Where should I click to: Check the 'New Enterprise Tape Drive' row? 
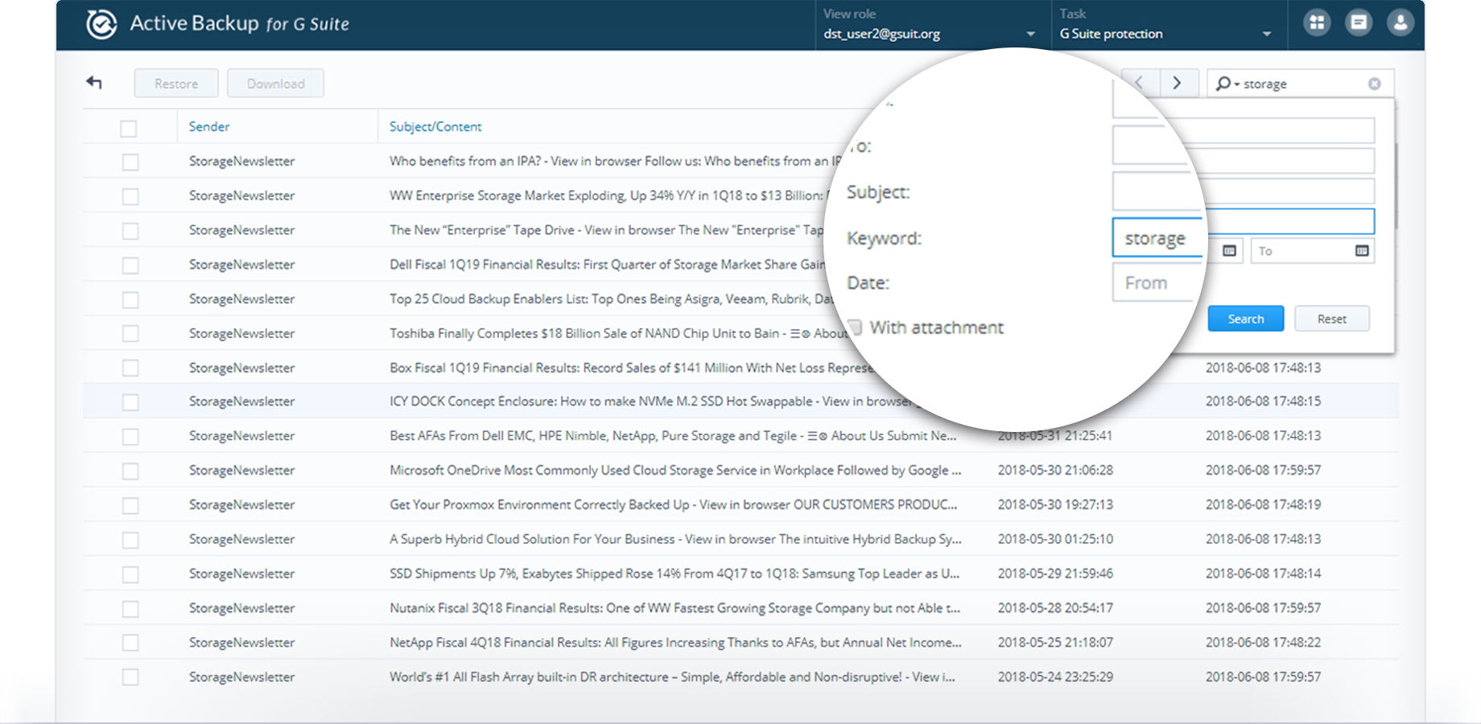pos(130,231)
